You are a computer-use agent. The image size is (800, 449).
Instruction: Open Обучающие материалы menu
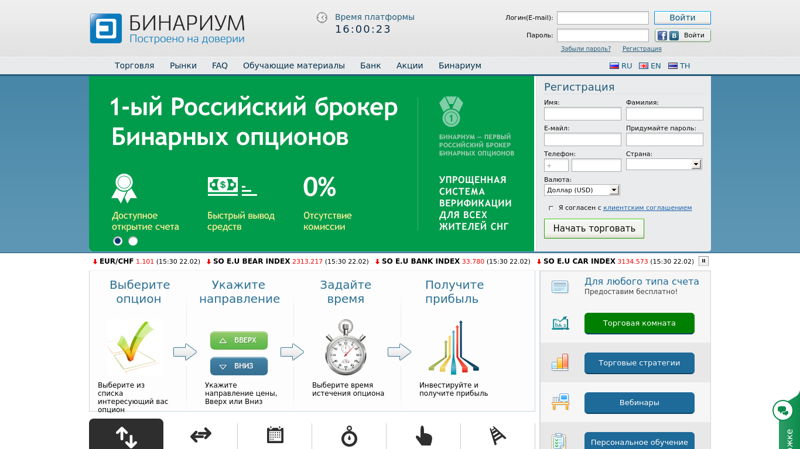click(x=294, y=65)
